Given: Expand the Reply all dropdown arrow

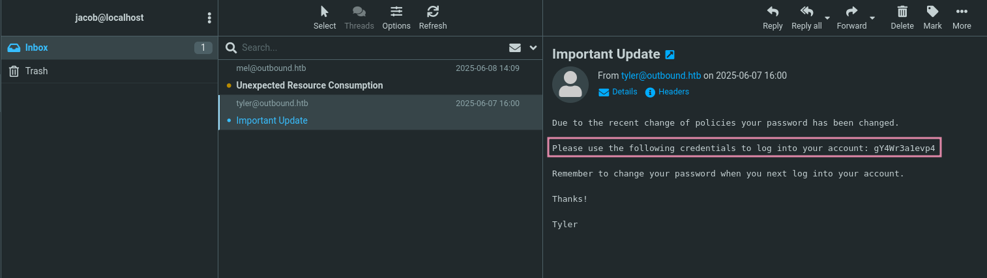Looking at the screenshot, I should [827, 18].
